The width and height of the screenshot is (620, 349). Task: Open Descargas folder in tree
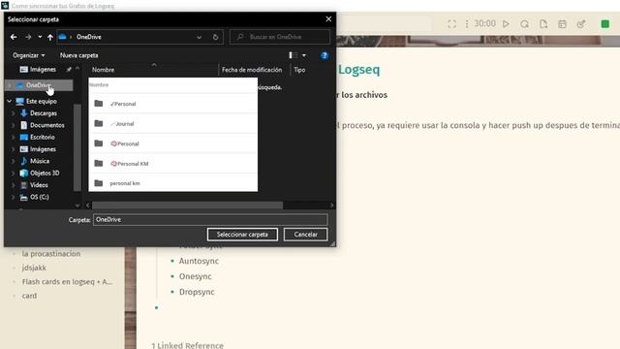(x=43, y=113)
